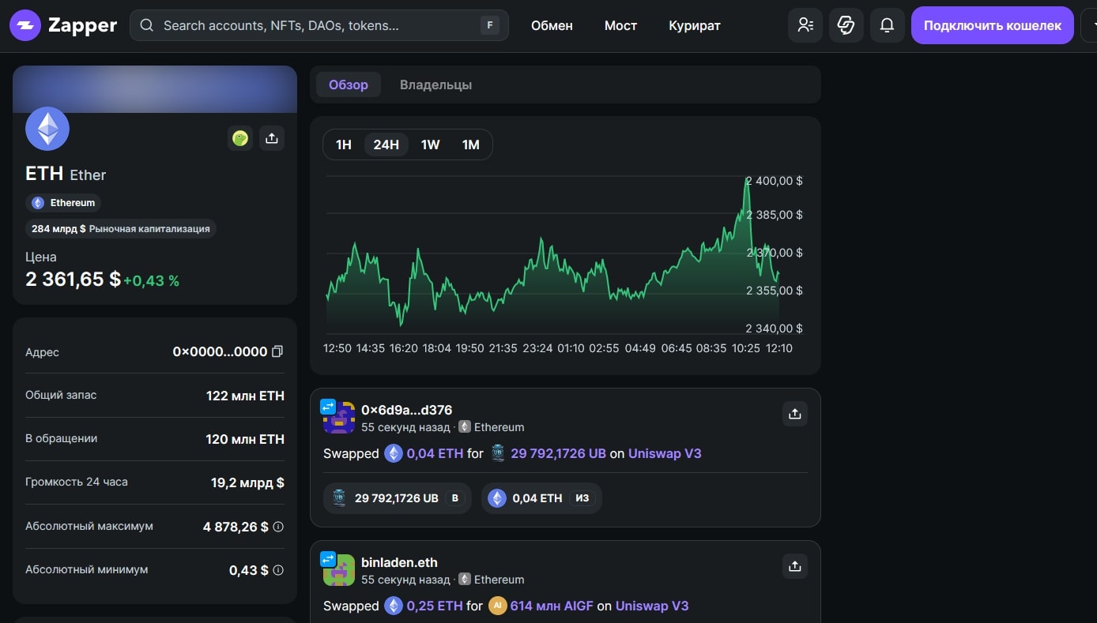Click the +0,43 % change value

[151, 280]
